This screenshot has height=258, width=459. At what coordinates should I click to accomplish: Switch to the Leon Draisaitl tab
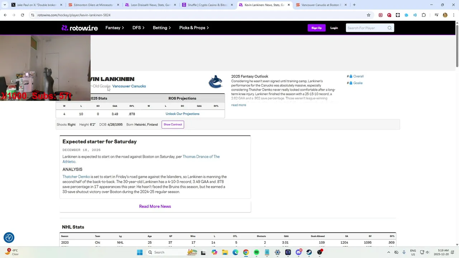pyautogui.click(x=150, y=5)
